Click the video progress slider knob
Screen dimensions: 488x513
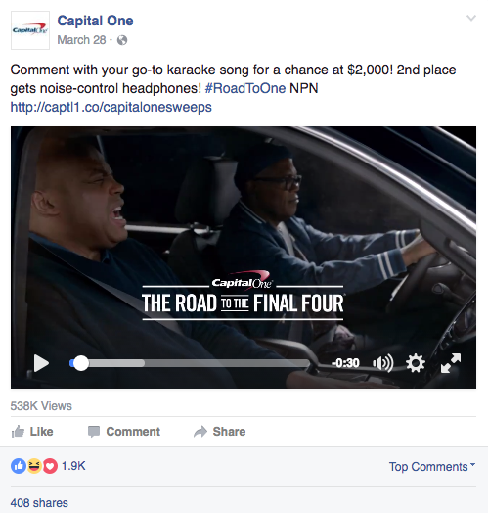pyautogui.click(x=80, y=363)
